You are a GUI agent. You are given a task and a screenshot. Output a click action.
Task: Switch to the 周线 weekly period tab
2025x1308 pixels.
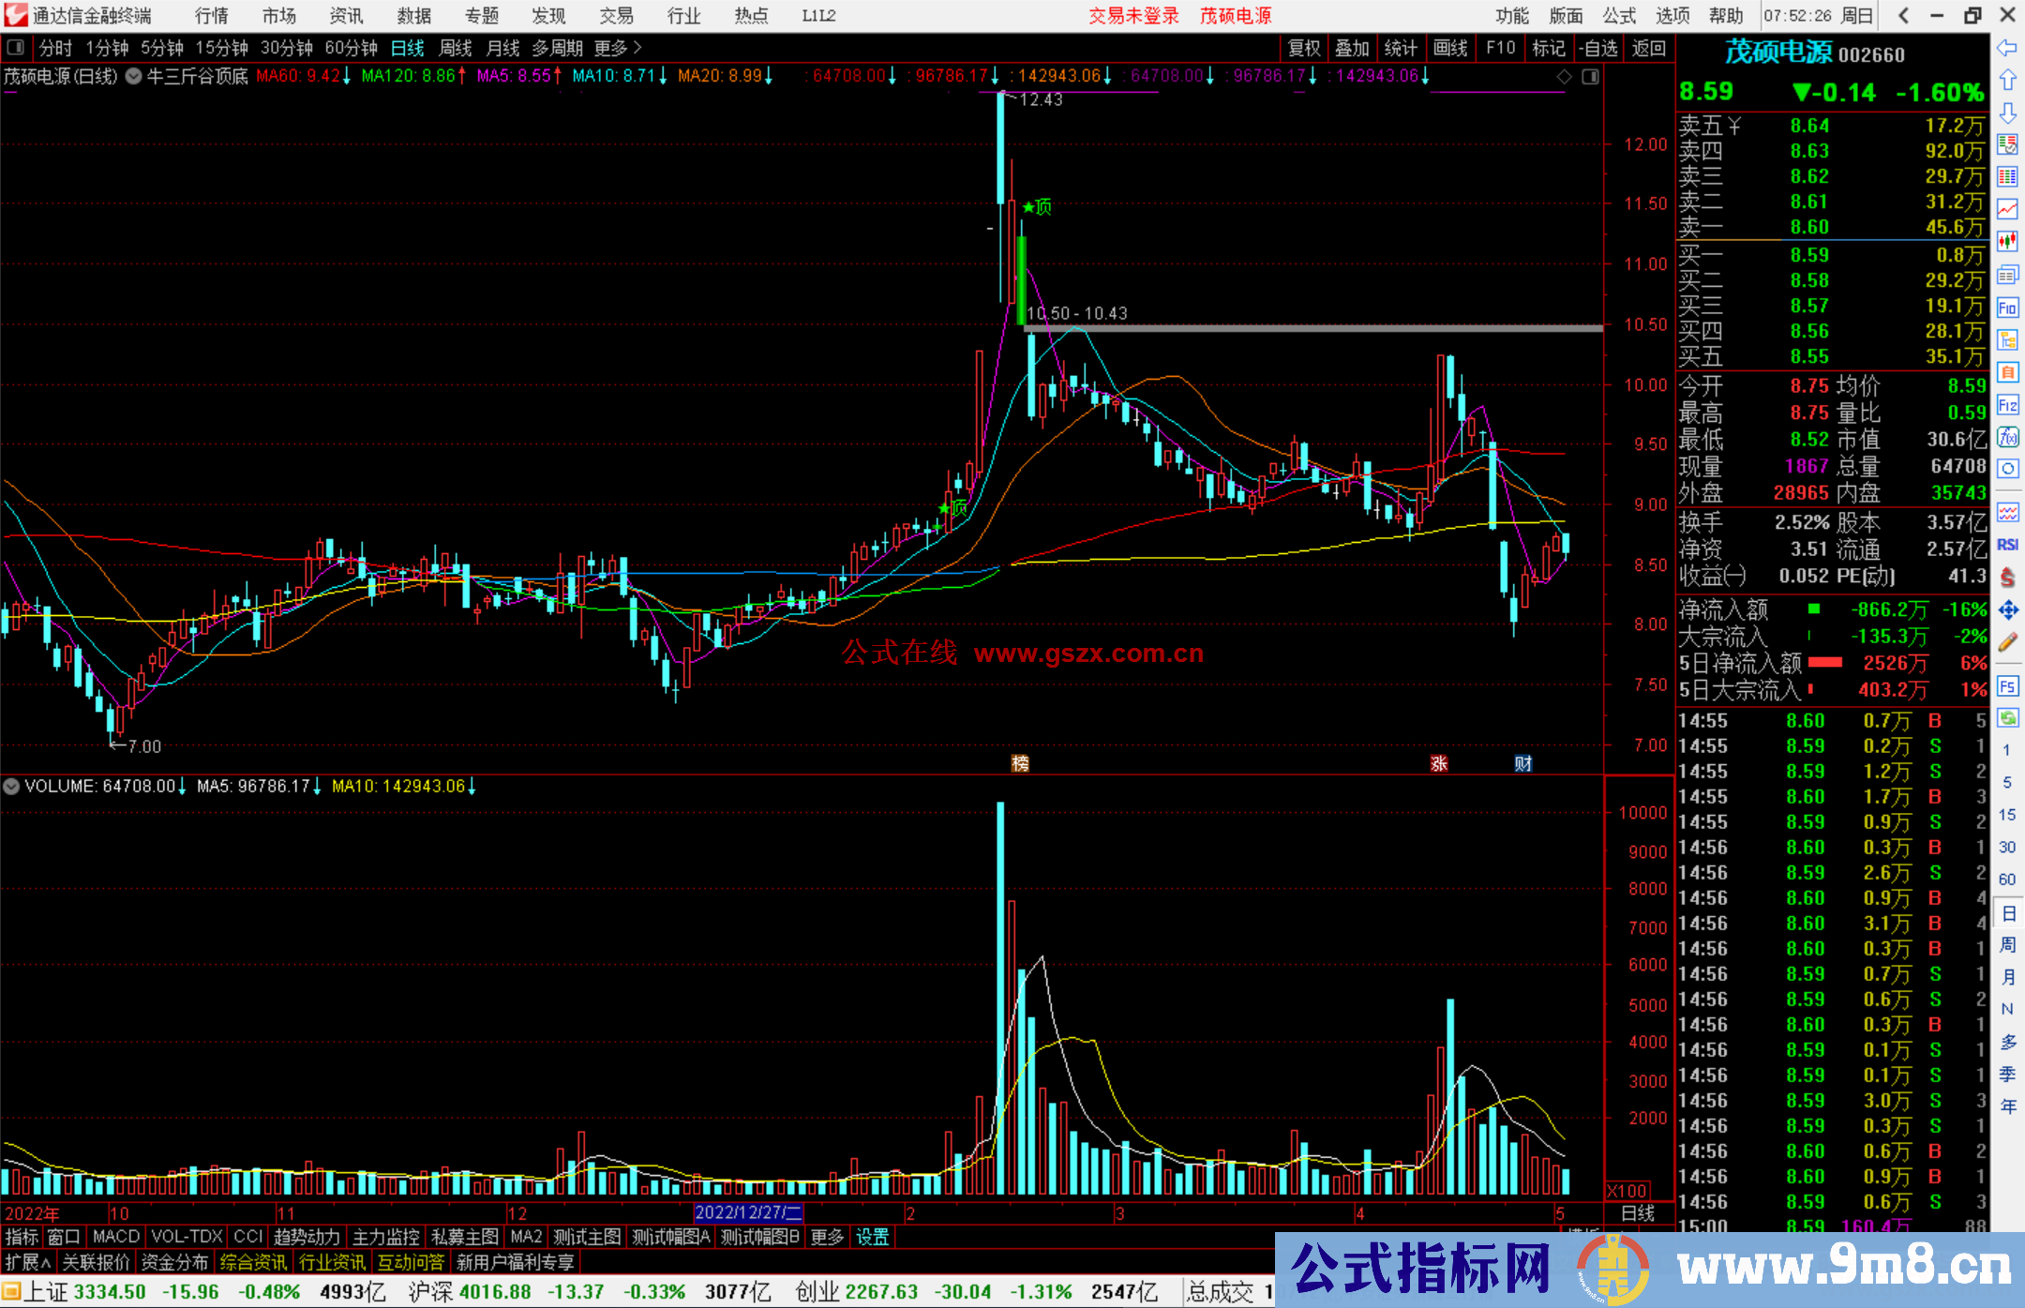pyautogui.click(x=456, y=48)
